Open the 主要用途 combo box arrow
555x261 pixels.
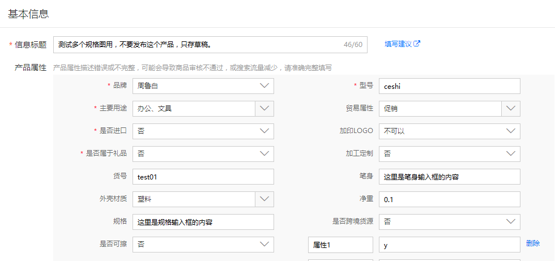coord(264,109)
